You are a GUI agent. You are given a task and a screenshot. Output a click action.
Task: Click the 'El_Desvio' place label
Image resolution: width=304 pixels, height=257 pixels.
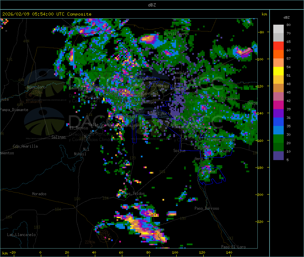(x=79, y=128)
